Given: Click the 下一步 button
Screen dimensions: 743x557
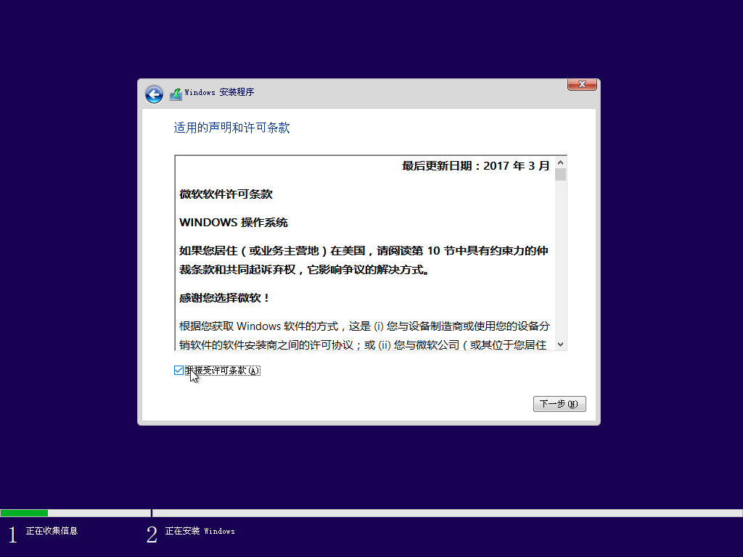Looking at the screenshot, I should [559, 404].
